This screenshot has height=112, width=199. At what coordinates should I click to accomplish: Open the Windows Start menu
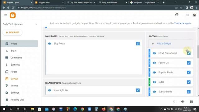[x=4, y=109]
